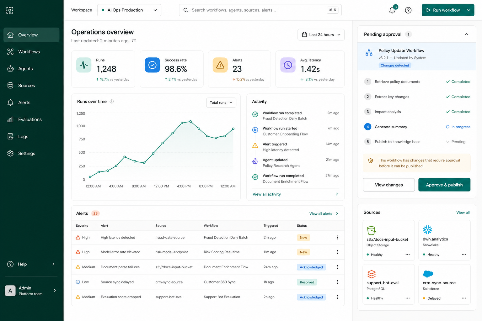Open more options for support-bot-eval source
This screenshot has height=321, width=482.
pyautogui.click(x=408, y=298)
